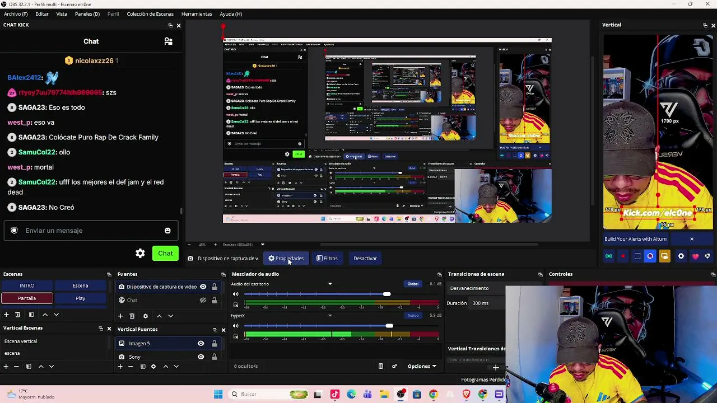The width and height of the screenshot is (717, 403).
Task: Remove scene in Vertical Escenas panel
Action: click(x=16, y=367)
